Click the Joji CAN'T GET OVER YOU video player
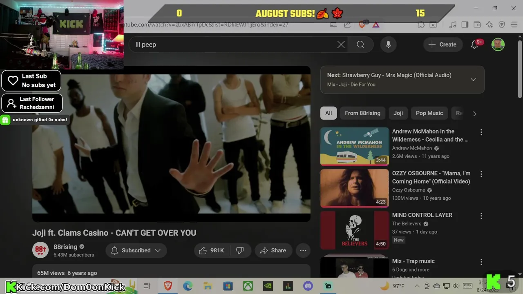 [172, 144]
